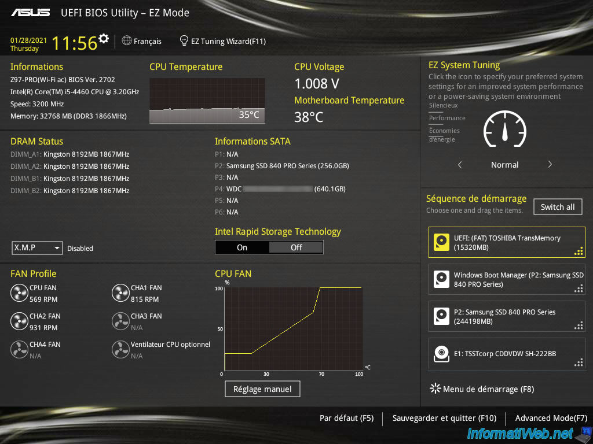Screen dimensions: 593x444
Task: Click the CHA1 FAN fan icon
Action: [120, 293]
